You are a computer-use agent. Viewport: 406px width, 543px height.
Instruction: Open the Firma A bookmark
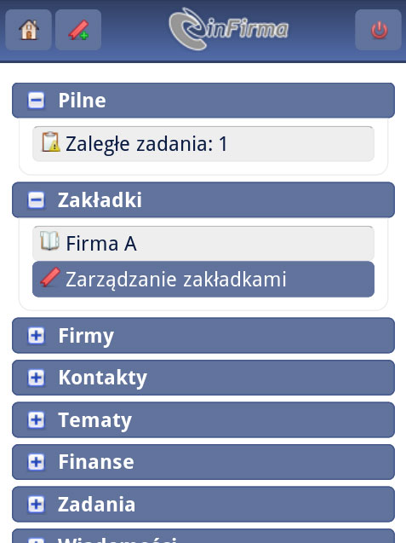(x=203, y=243)
